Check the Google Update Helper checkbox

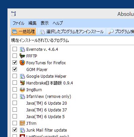(x=15, y=76)
